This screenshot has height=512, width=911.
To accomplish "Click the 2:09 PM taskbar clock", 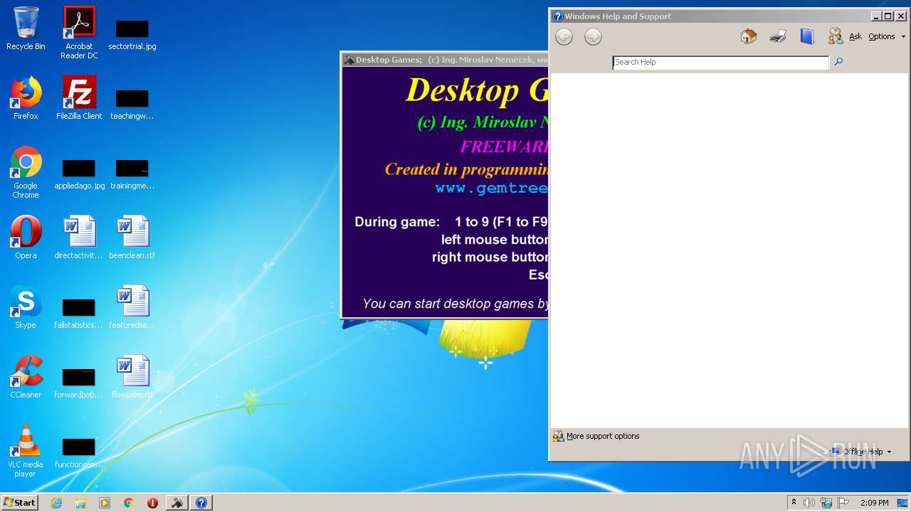I will (x=874, y=503).
